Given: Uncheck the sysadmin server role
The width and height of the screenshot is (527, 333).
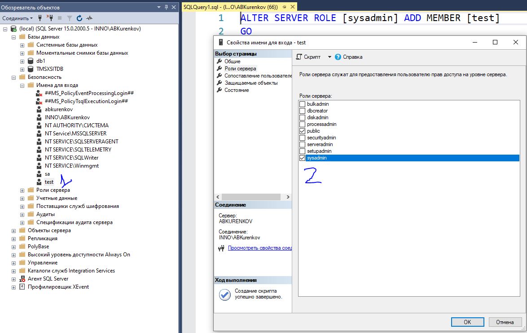Looking at the screenshot, I should pos(303,158).
